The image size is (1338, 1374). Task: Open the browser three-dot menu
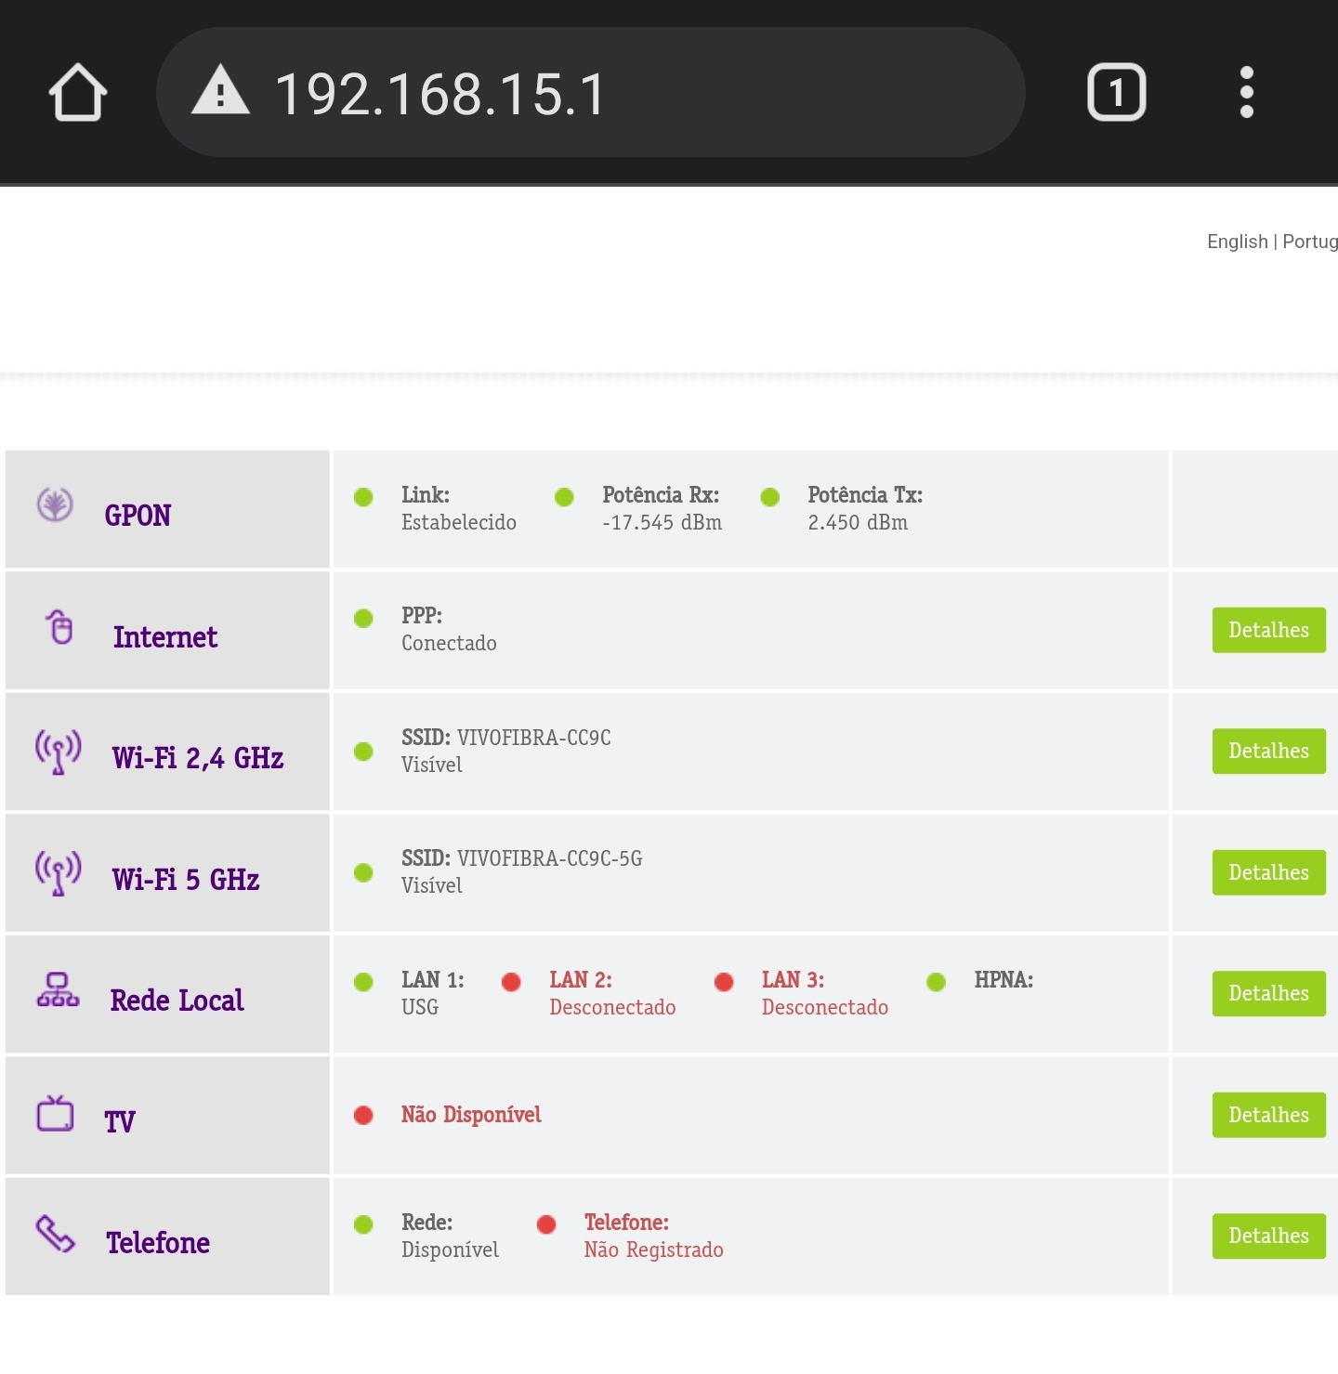(x=1246, y=92)
